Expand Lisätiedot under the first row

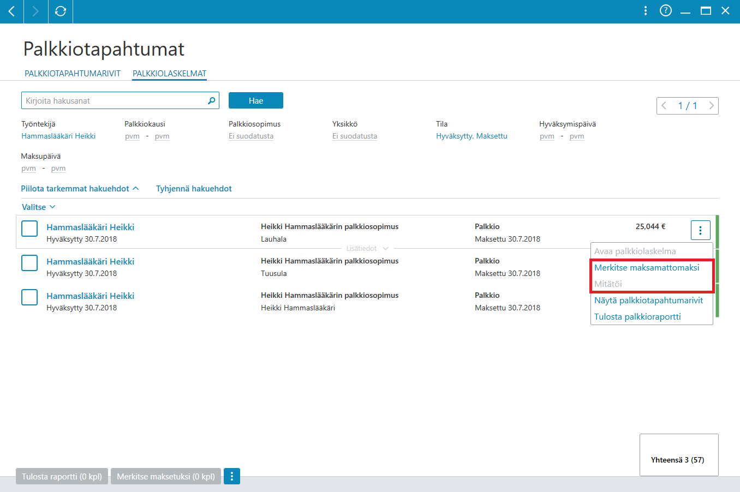[x=367, y=248]
